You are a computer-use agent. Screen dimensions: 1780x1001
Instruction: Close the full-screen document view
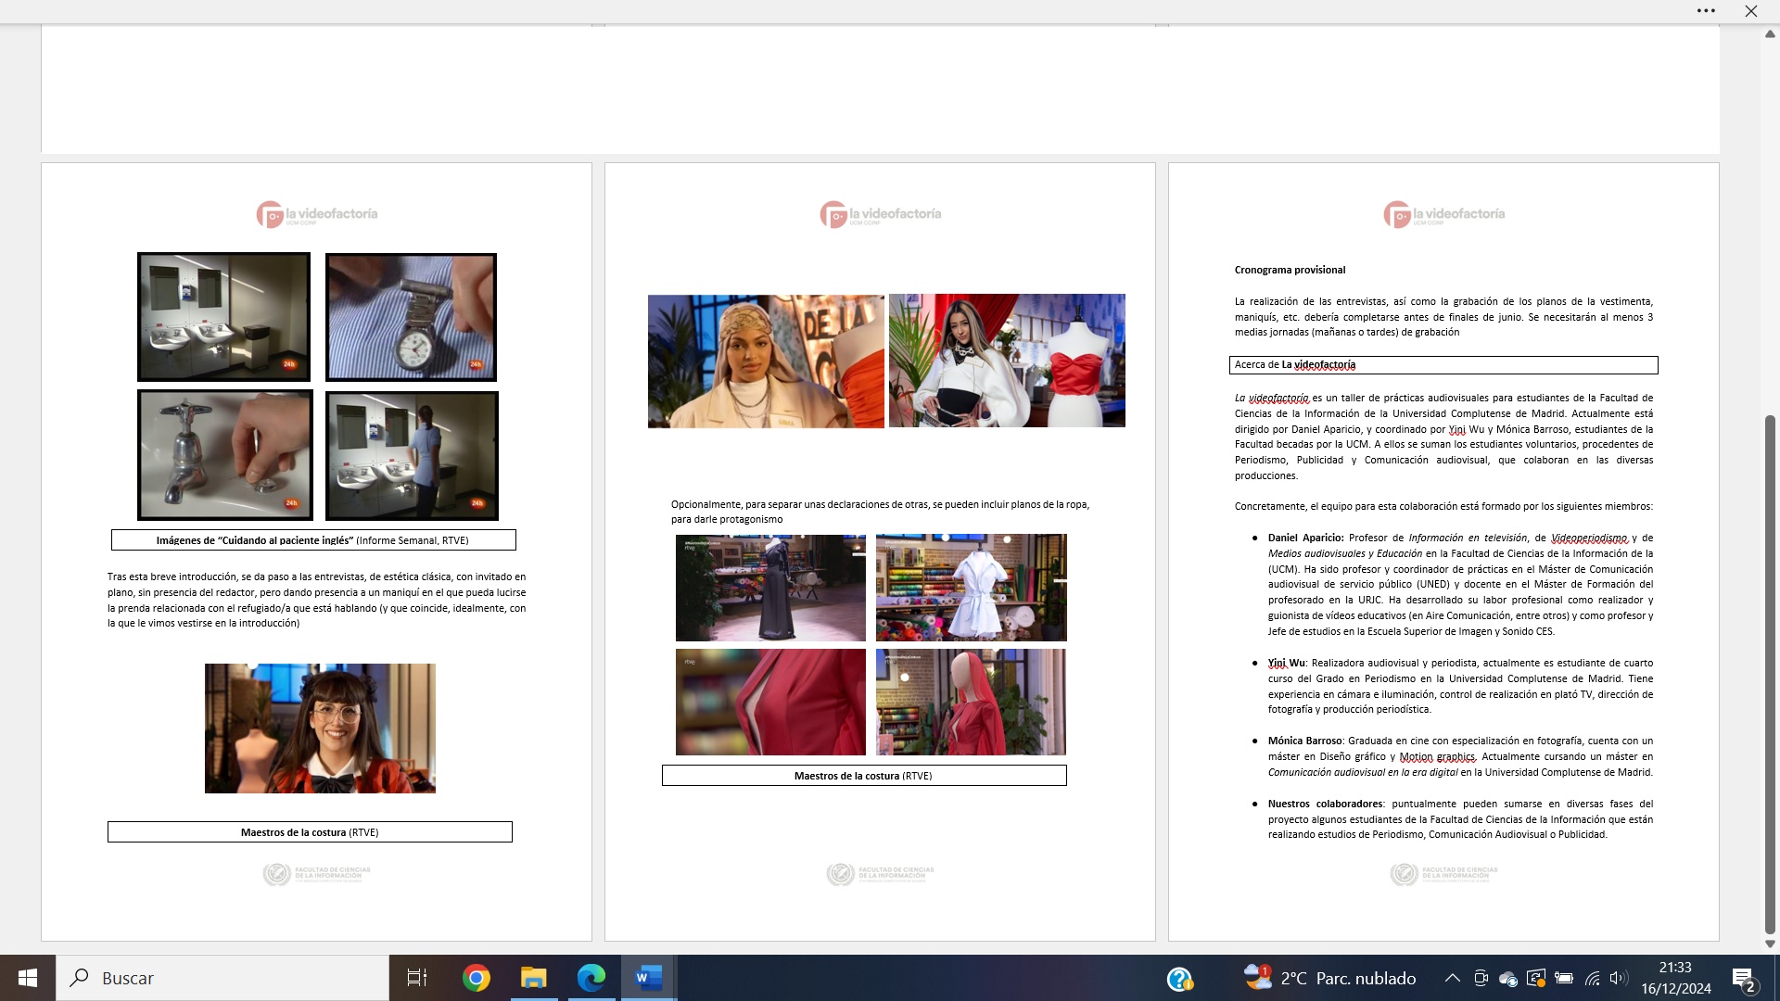1750,11
